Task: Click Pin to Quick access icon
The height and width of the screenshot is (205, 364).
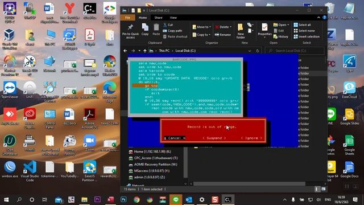Action: 130,31
